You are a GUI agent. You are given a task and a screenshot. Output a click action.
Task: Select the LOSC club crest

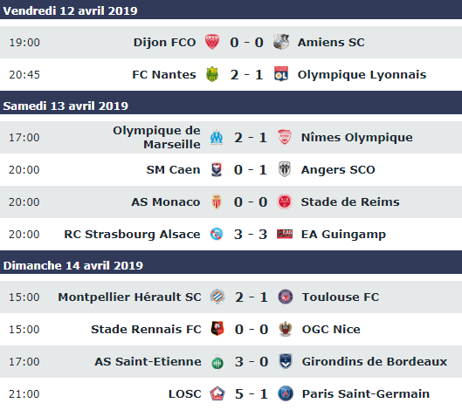[x=217, y=393]
